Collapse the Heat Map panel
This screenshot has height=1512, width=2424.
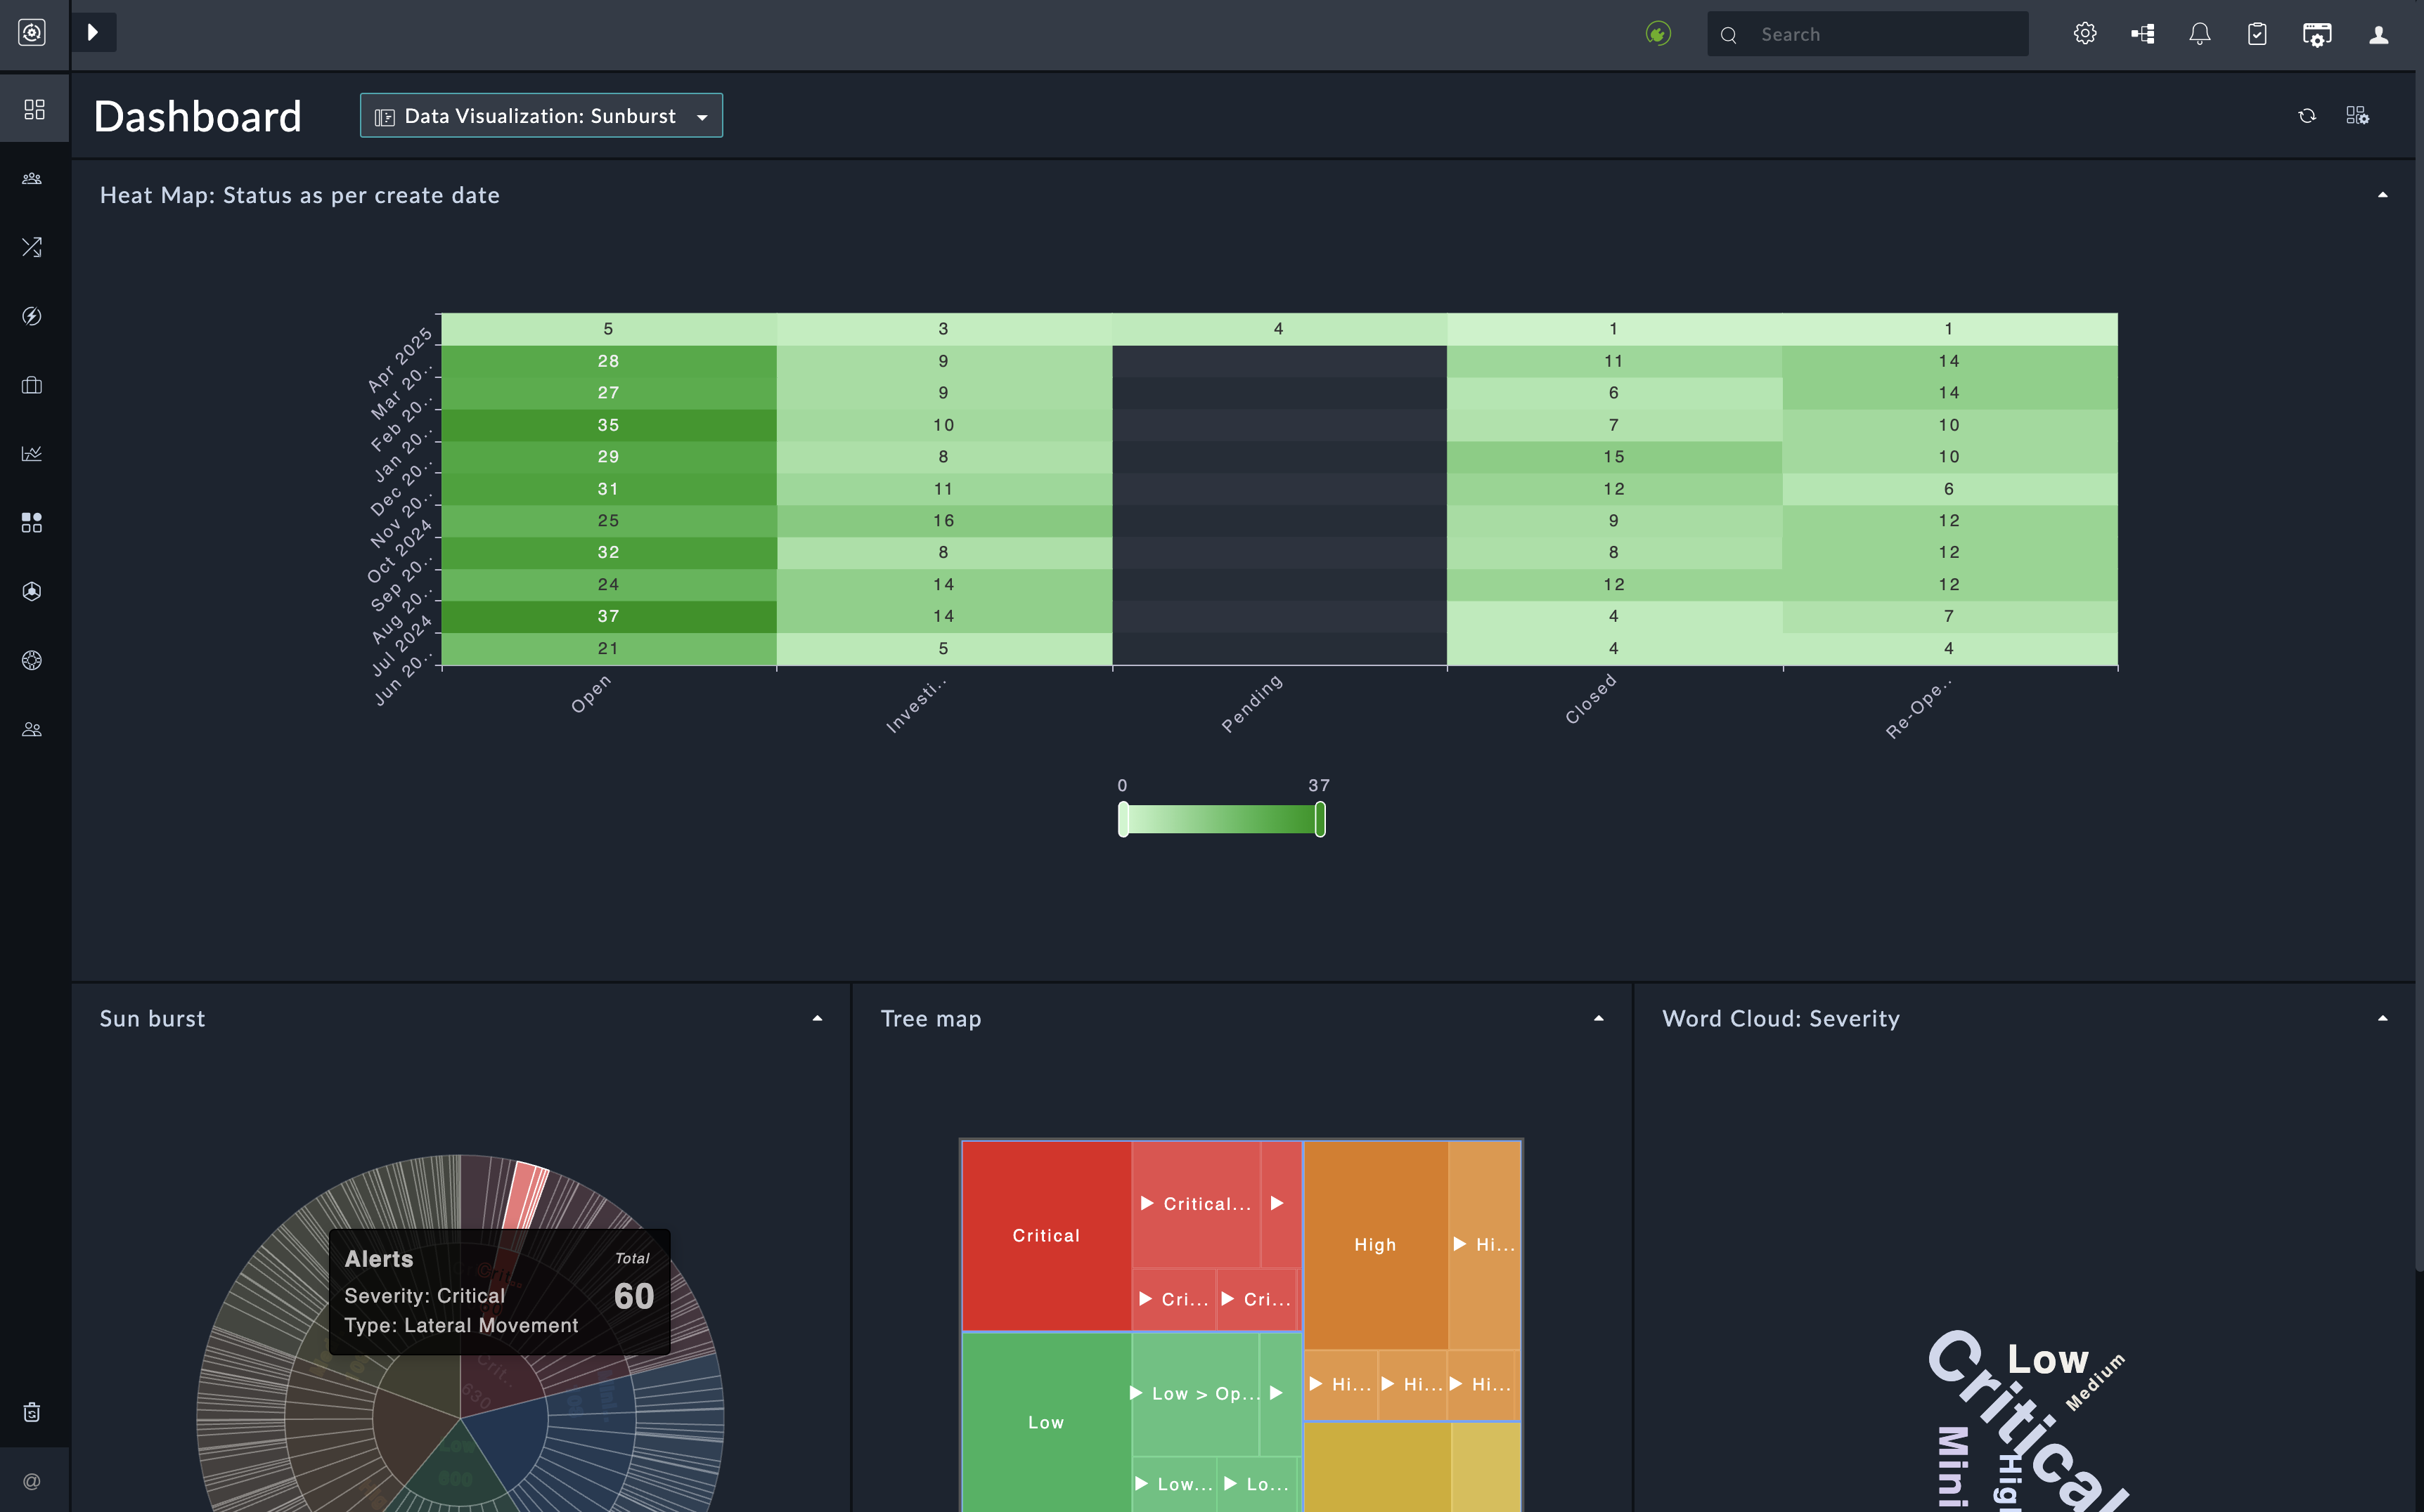[2382, 195]
